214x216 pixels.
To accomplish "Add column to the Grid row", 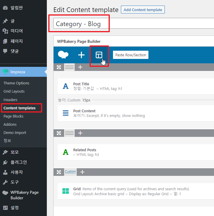I will pyautogui.click(x=82, y=172).
